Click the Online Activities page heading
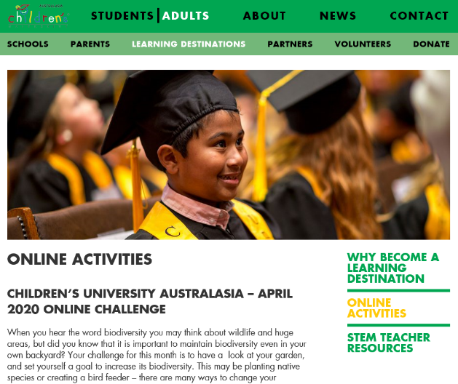This screenshot has height=384, width=458. [x=80, y=259]
